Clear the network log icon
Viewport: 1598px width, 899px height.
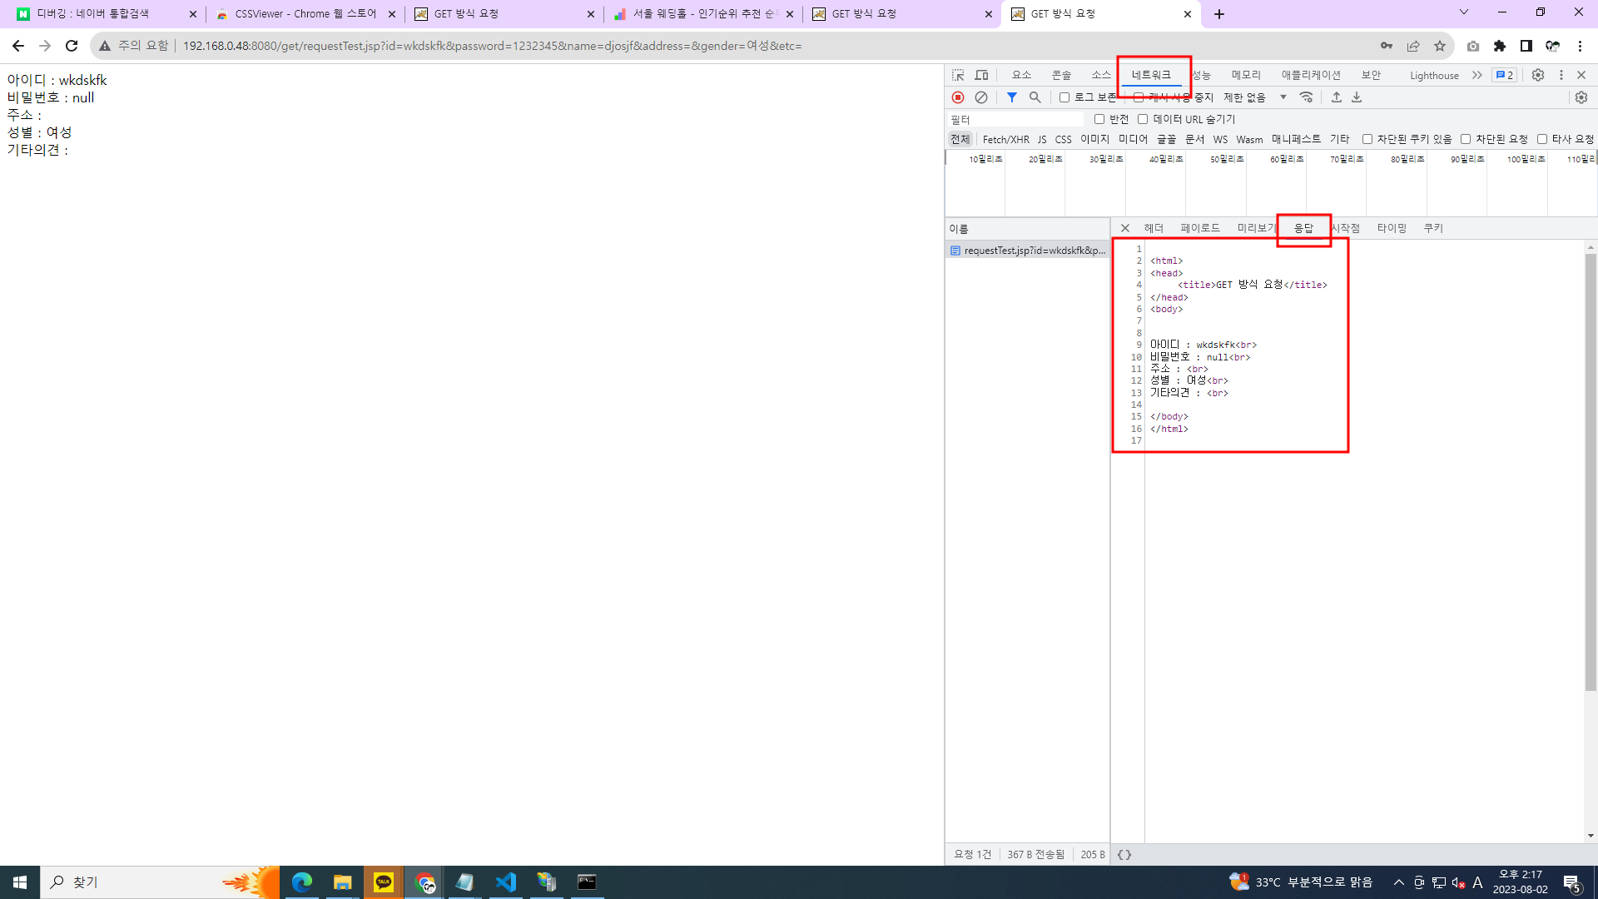tap(981, 97)
